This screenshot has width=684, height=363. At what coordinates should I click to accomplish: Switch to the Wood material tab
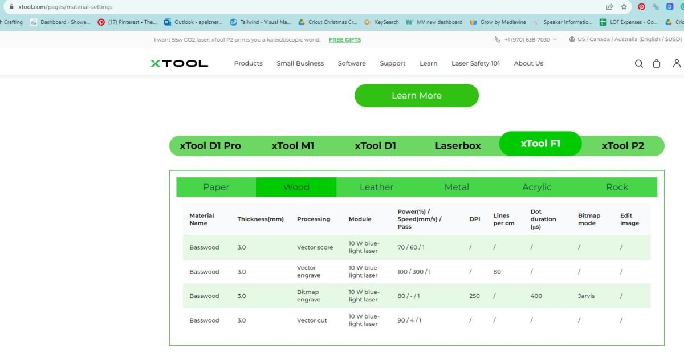296,187
